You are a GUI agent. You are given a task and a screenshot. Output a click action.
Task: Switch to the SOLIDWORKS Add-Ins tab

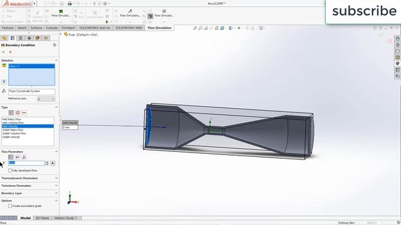[95, 27]
